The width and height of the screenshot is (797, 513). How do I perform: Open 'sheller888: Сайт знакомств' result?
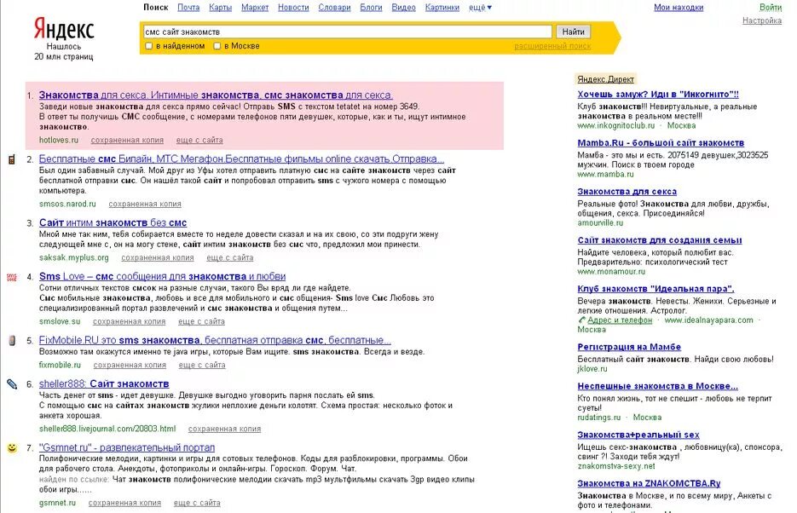coord(104,384)
